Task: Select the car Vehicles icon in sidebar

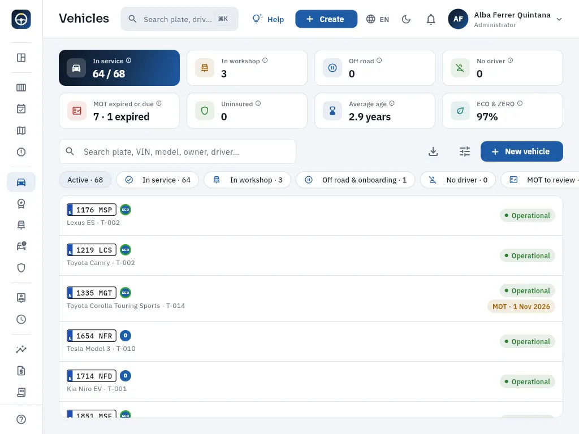Action: (21, 182)
